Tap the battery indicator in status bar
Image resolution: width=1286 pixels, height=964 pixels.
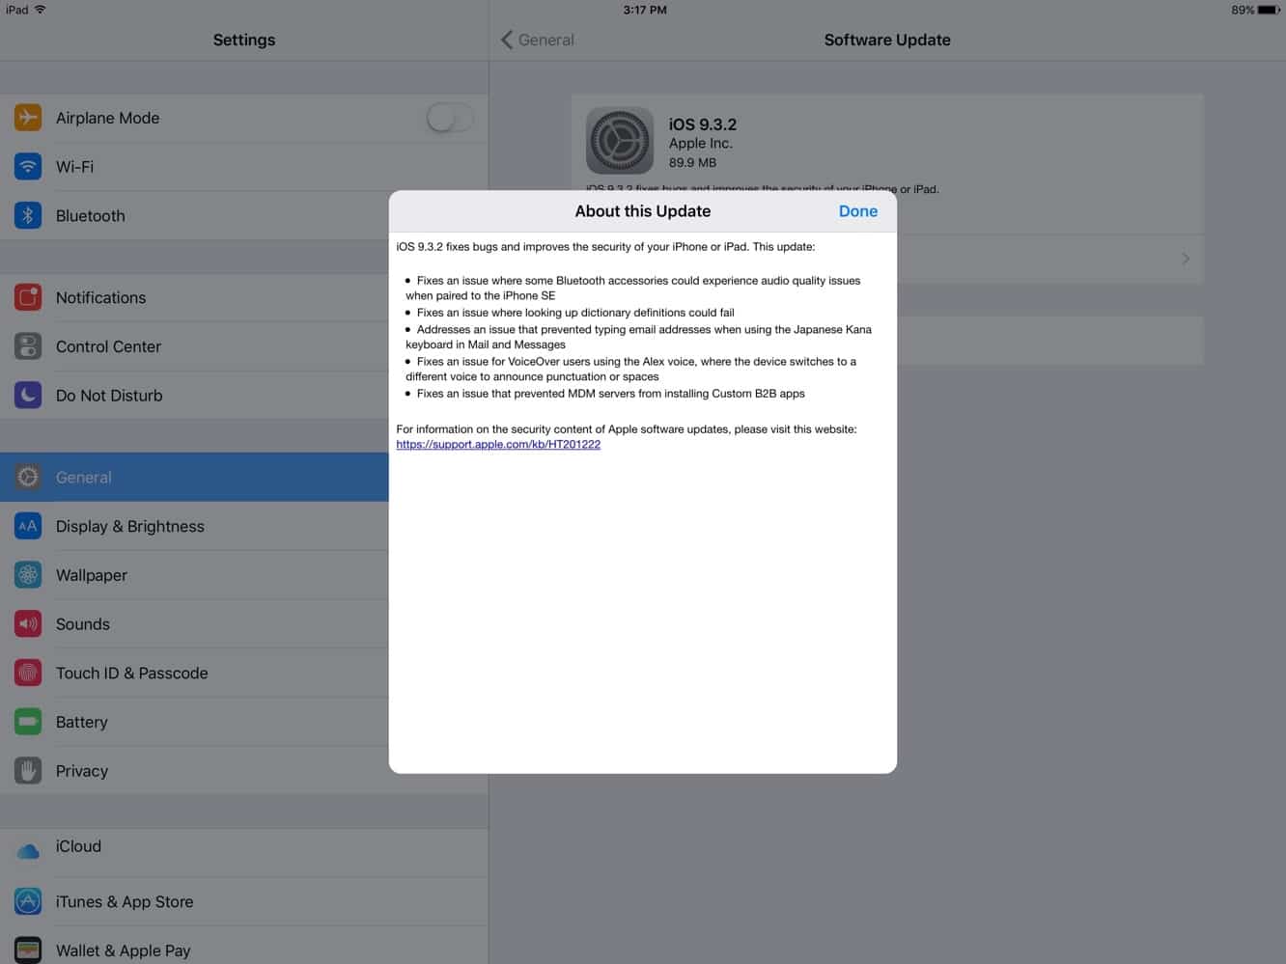1269,10
